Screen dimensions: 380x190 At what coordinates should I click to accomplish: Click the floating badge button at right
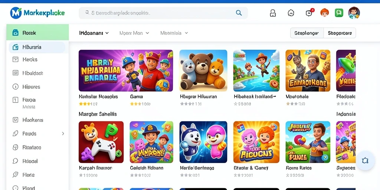(365, 160)
